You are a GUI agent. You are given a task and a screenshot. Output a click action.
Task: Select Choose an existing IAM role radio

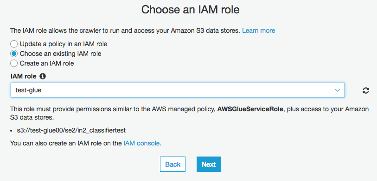[14, 54]
